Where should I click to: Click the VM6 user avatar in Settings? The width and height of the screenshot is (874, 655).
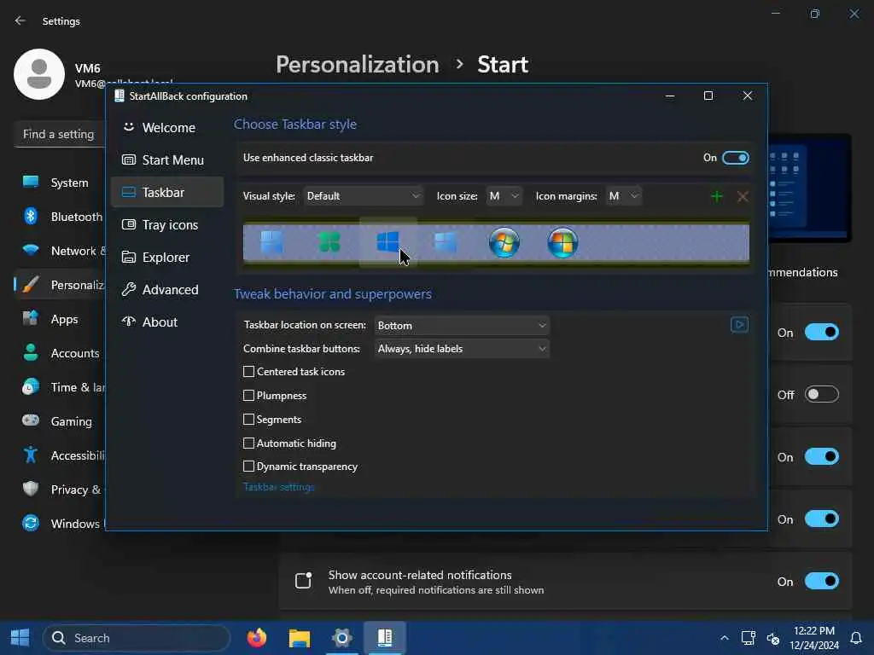39,74
